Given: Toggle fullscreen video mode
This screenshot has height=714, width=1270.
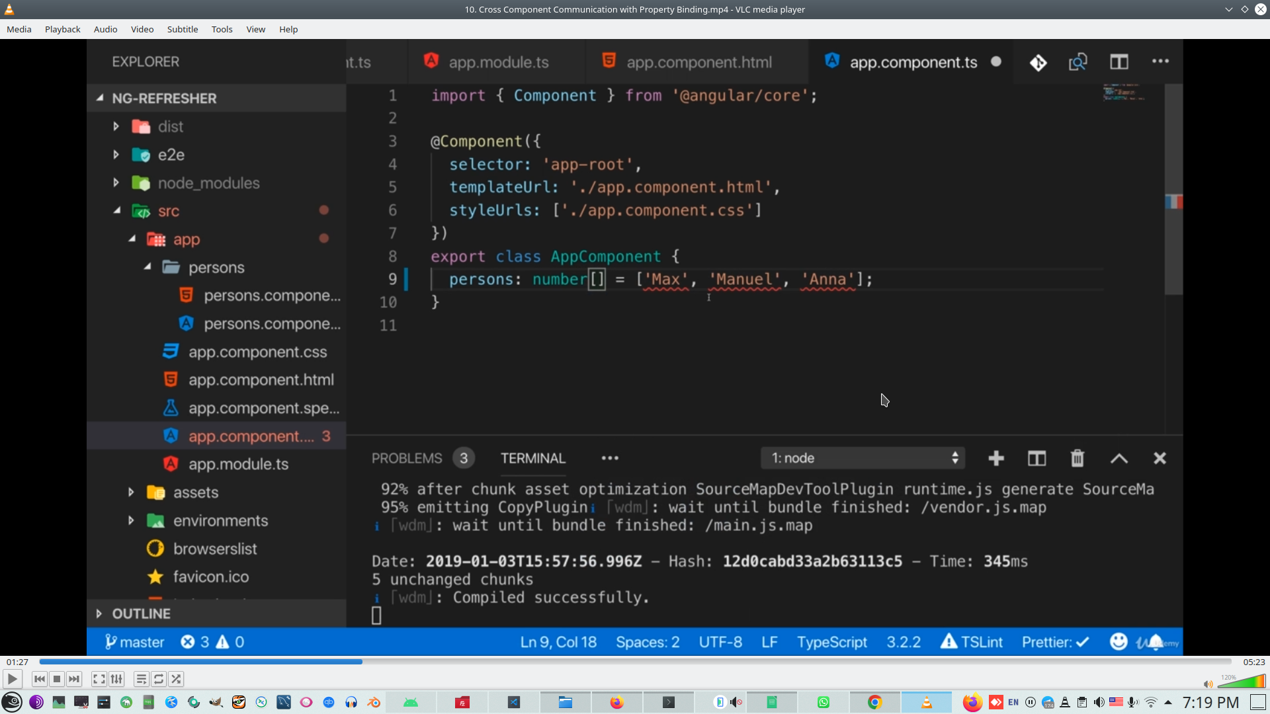Looking at the screenshot, I should (99, 679).
